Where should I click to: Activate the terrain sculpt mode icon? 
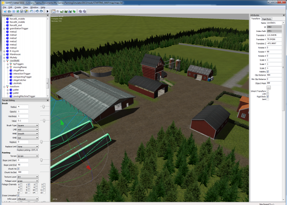click(x=62, y=11)
